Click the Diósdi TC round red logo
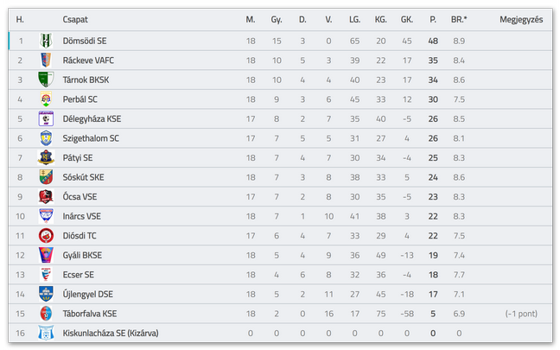The height and width of the screenshot is (350, 560). click(46, 236)
